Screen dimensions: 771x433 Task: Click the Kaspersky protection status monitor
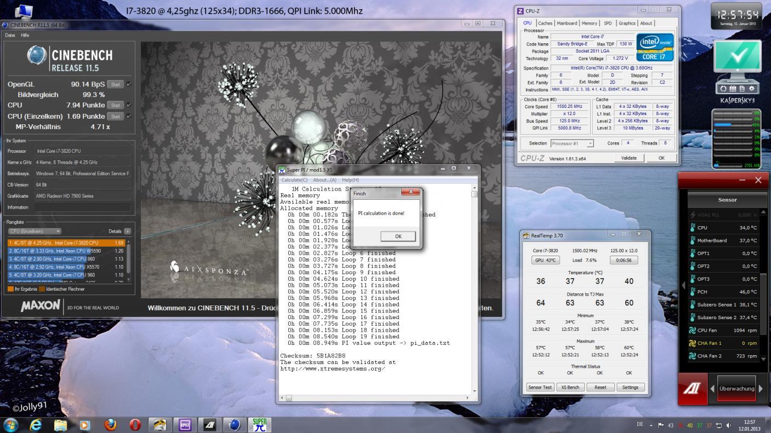point(737,56)
